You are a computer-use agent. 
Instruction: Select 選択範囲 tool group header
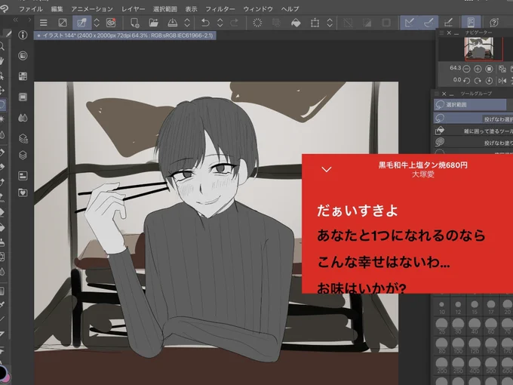pos(470,105)
